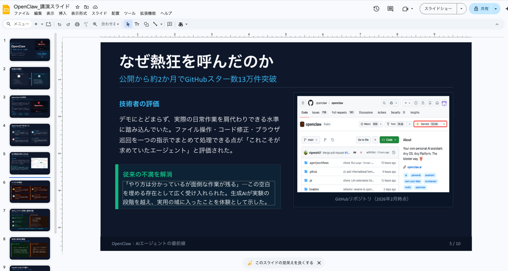
Task: Select the paint format tool
Action: pyautogui.click(x=86, y=24)
